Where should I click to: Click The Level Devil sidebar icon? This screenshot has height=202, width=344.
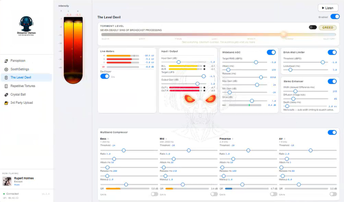[x=6, y=77]
